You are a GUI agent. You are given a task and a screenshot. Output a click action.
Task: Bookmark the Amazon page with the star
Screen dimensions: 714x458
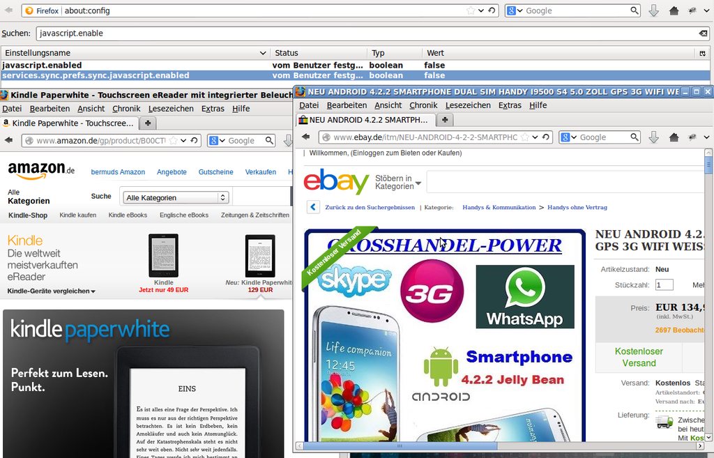(x=173, y=141)
